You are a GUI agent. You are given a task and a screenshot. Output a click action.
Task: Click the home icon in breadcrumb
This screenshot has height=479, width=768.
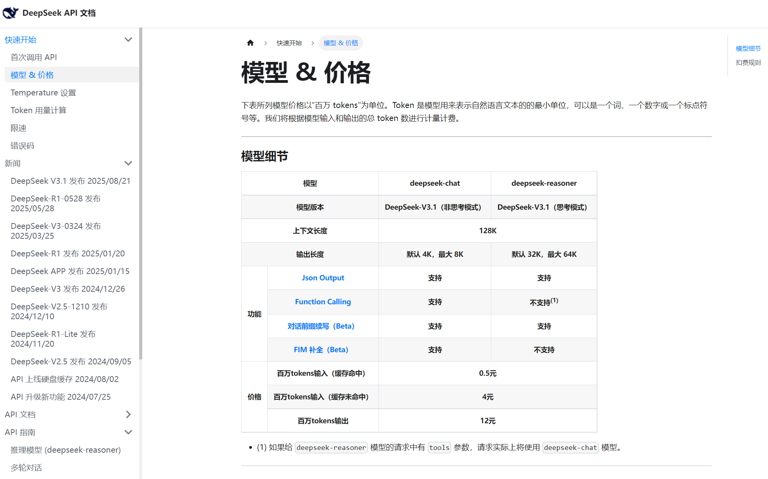pos(250,43)
